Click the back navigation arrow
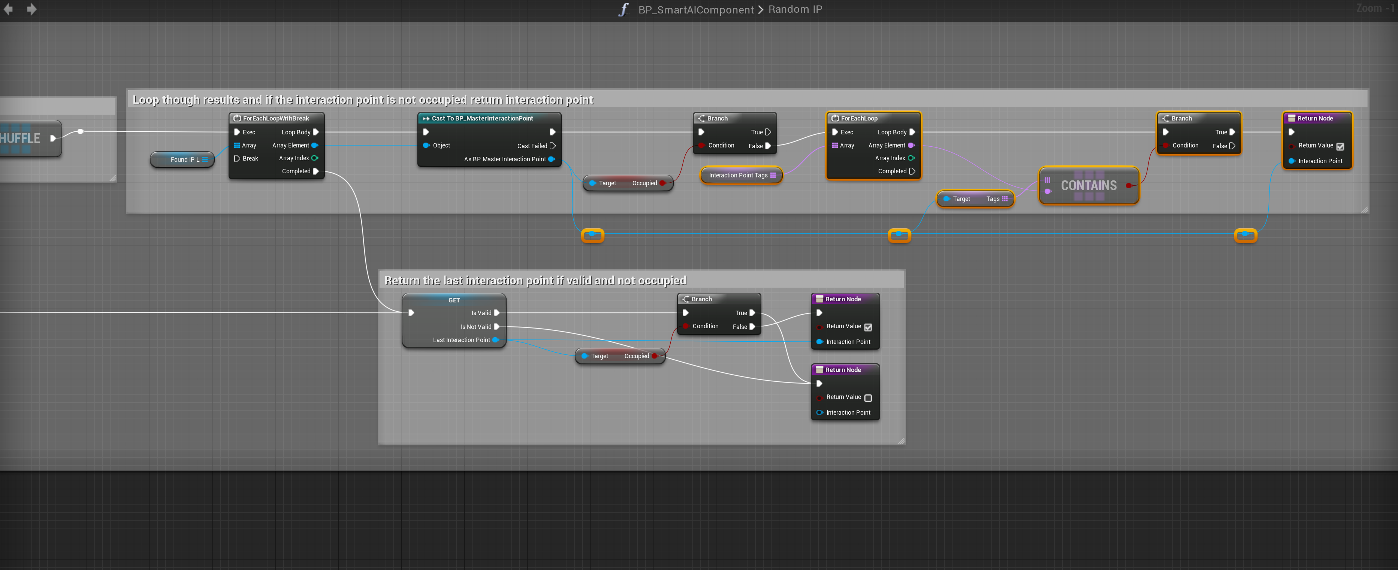 click(x=8, y=9)
